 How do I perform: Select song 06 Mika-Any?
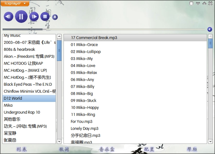tap(135, 80)
